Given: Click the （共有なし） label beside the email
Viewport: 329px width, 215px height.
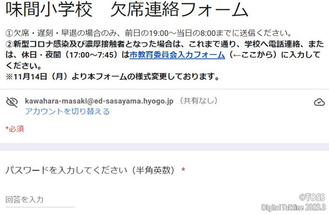Looking at the screenshot, I should point(199,101).
